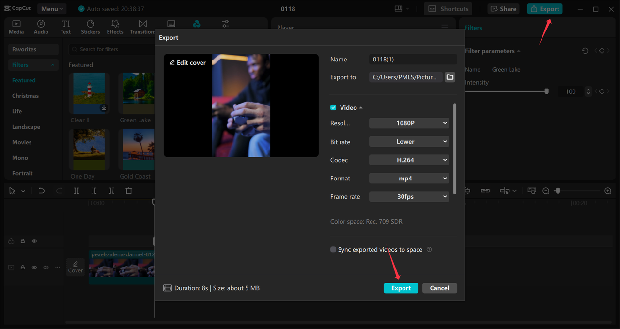Select the Featured filter category
Viewport: 620px width, 329px height.
(x=24, y=80)
